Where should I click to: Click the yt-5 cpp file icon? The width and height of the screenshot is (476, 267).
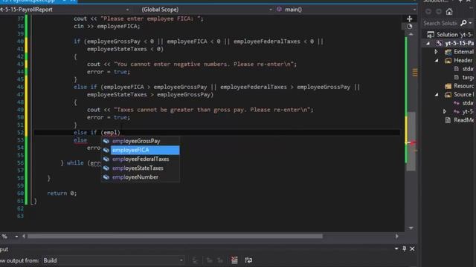coord(456,112)
